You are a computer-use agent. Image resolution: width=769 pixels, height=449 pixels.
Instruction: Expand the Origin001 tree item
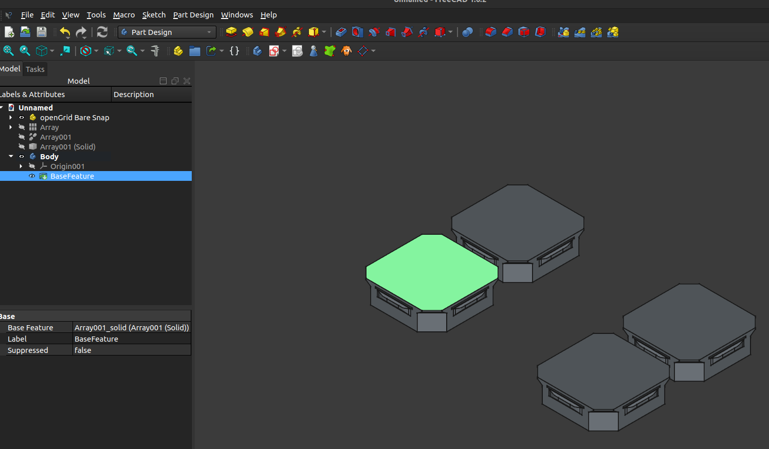[x=21, y=166]
